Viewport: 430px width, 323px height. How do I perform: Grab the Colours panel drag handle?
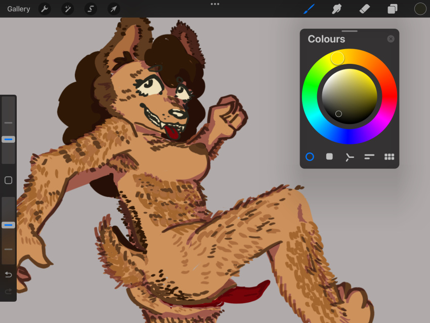click(x=350, y=31)
